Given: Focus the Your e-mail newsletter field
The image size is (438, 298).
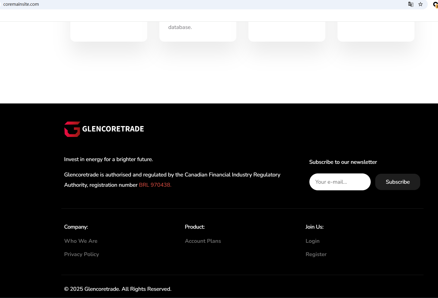Looking at the screenshot, I should (340, 182).
